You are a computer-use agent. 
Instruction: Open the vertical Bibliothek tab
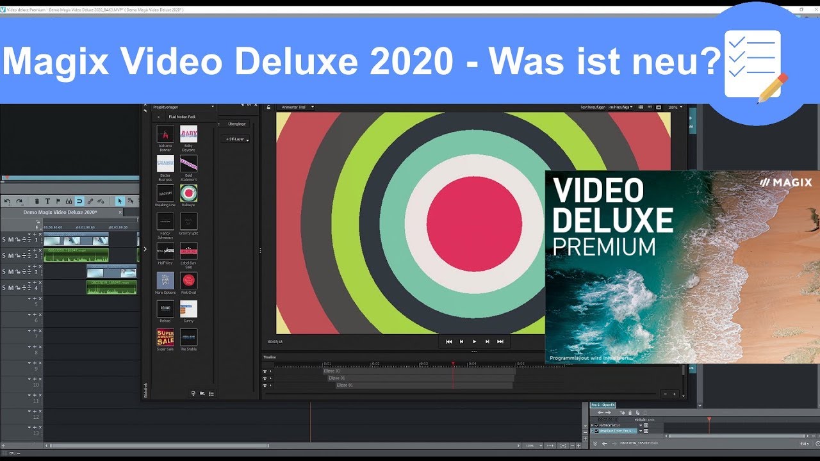[145, 389]
